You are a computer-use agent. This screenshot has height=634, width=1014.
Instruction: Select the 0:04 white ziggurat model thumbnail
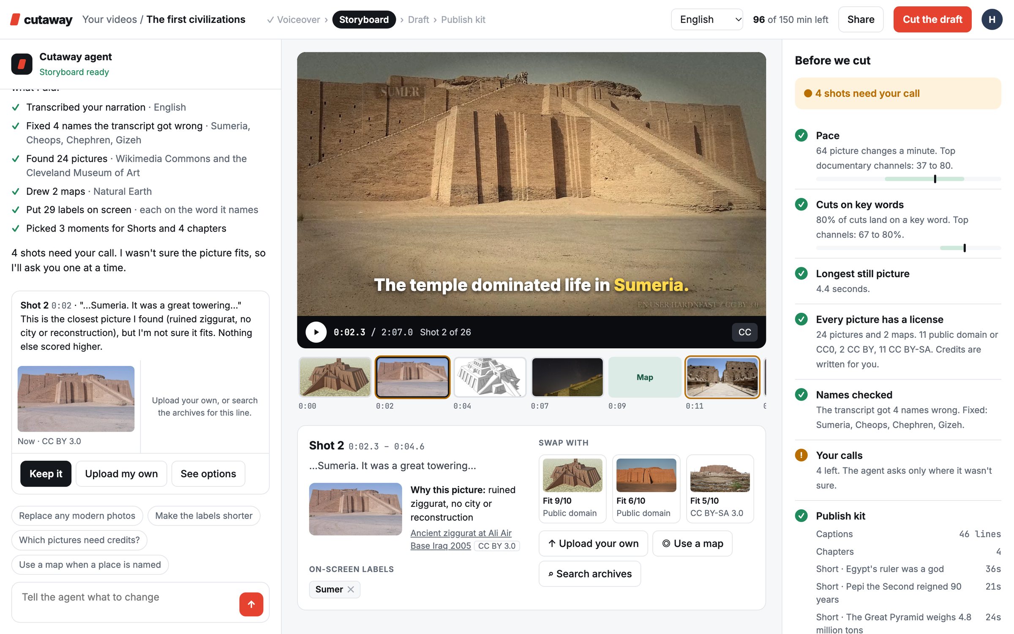point(490,377)
